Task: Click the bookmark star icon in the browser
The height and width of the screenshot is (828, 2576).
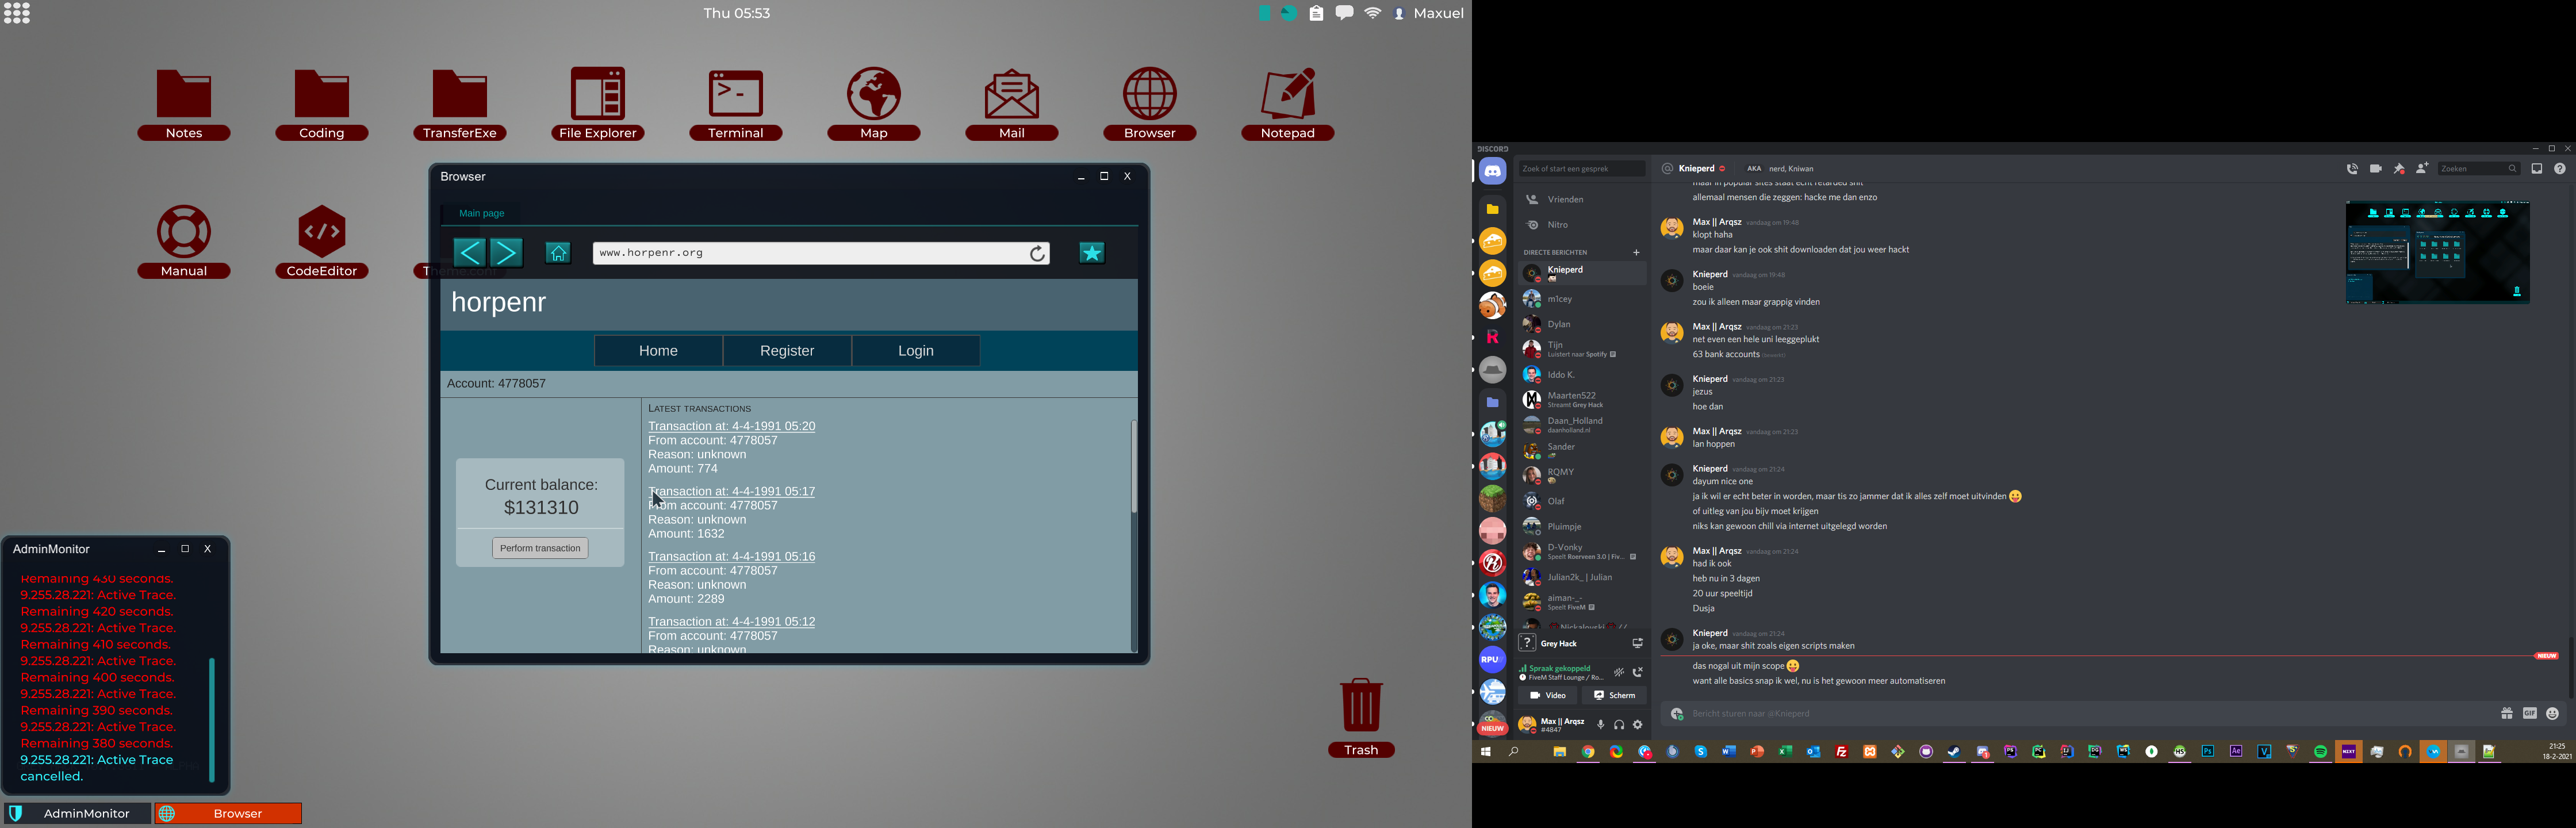Action: click(x=1091, y=253)
